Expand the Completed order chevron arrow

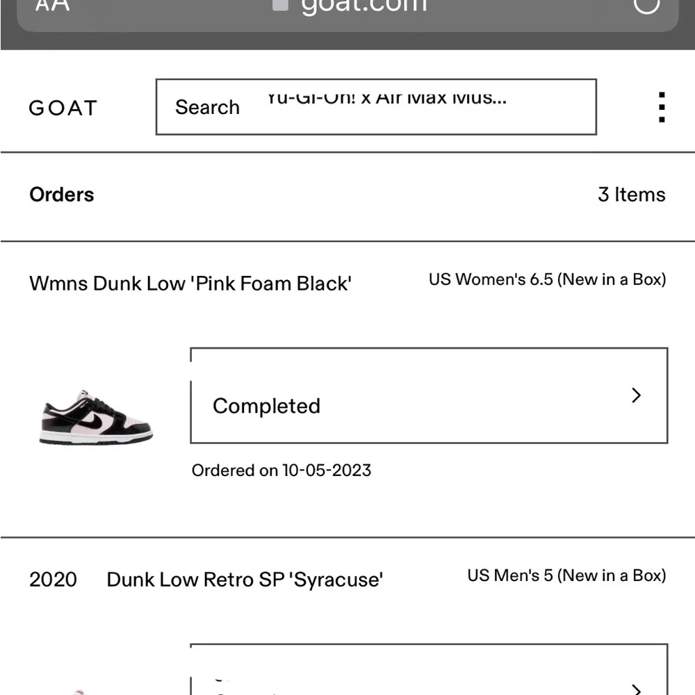636,395
